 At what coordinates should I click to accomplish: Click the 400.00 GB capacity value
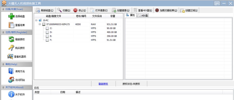coord(112,32)
